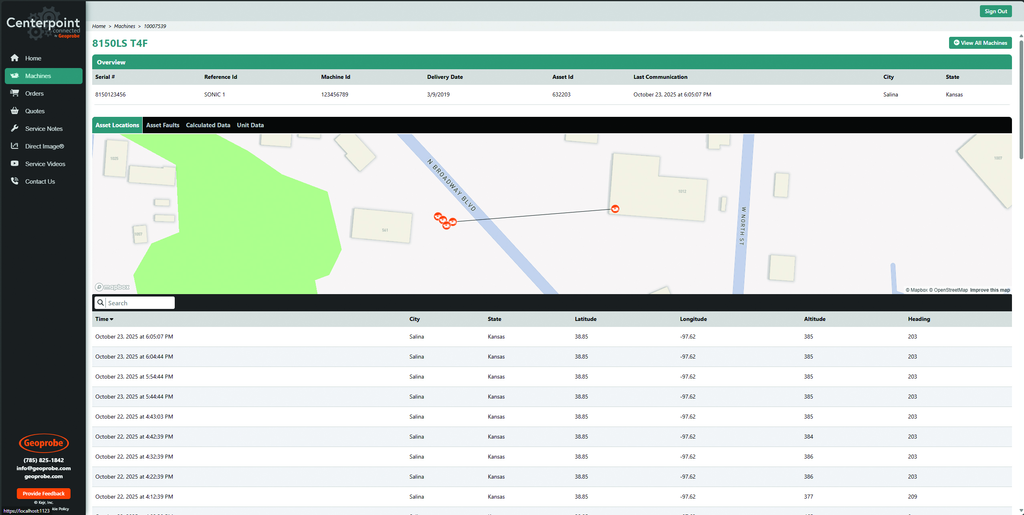Click the Centerpoint Connected logo
The width and height of the screenshot is (1024, 515).
click(x=43, y=24)
